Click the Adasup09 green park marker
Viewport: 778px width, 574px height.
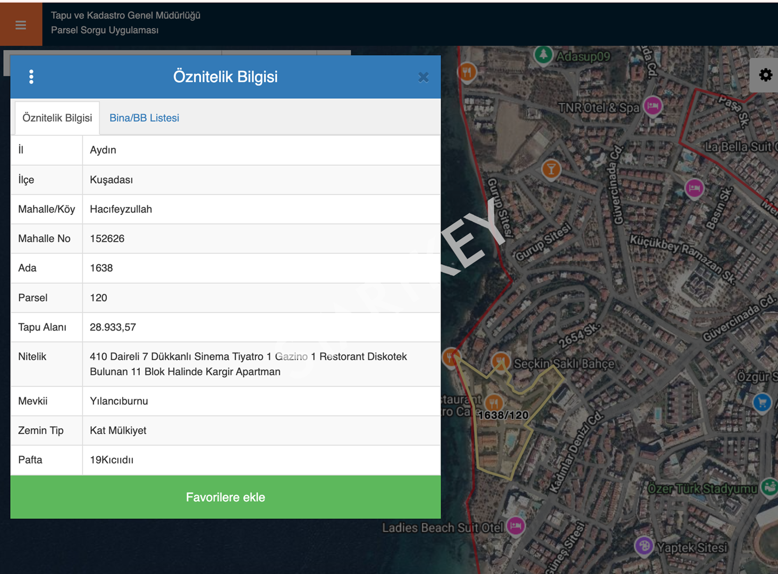point(543,55)
